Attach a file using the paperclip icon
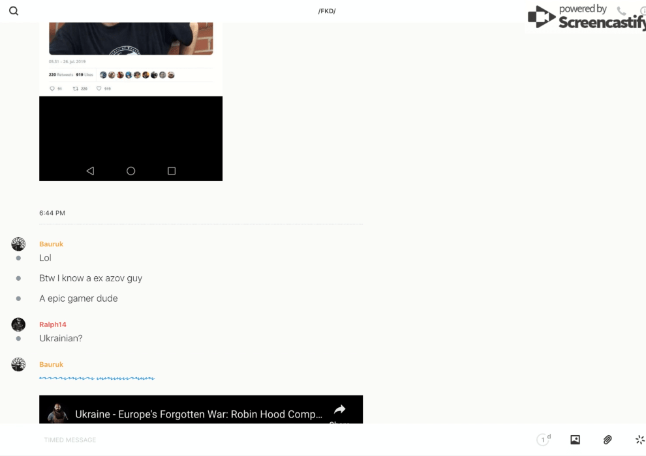Viewport: 646px width, 456px height. (608, 440)
